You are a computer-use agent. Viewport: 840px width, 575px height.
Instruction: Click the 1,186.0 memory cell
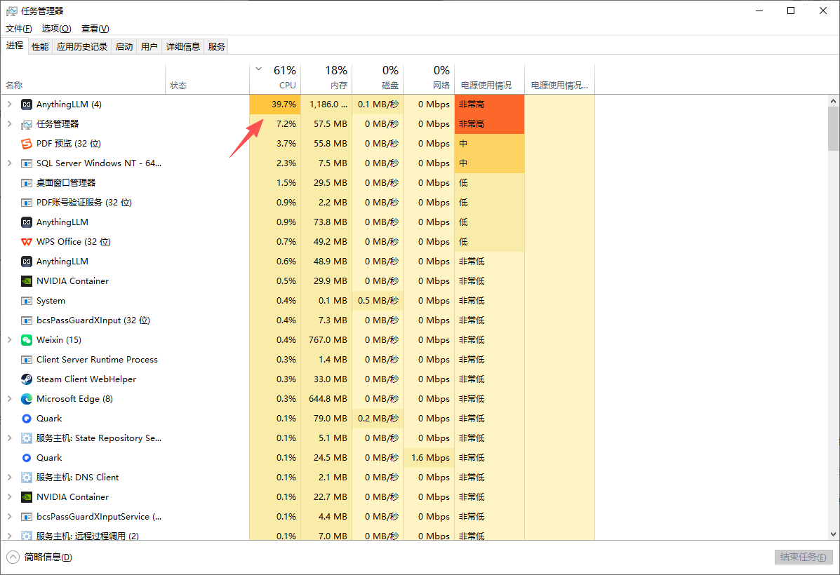(326, 104)
